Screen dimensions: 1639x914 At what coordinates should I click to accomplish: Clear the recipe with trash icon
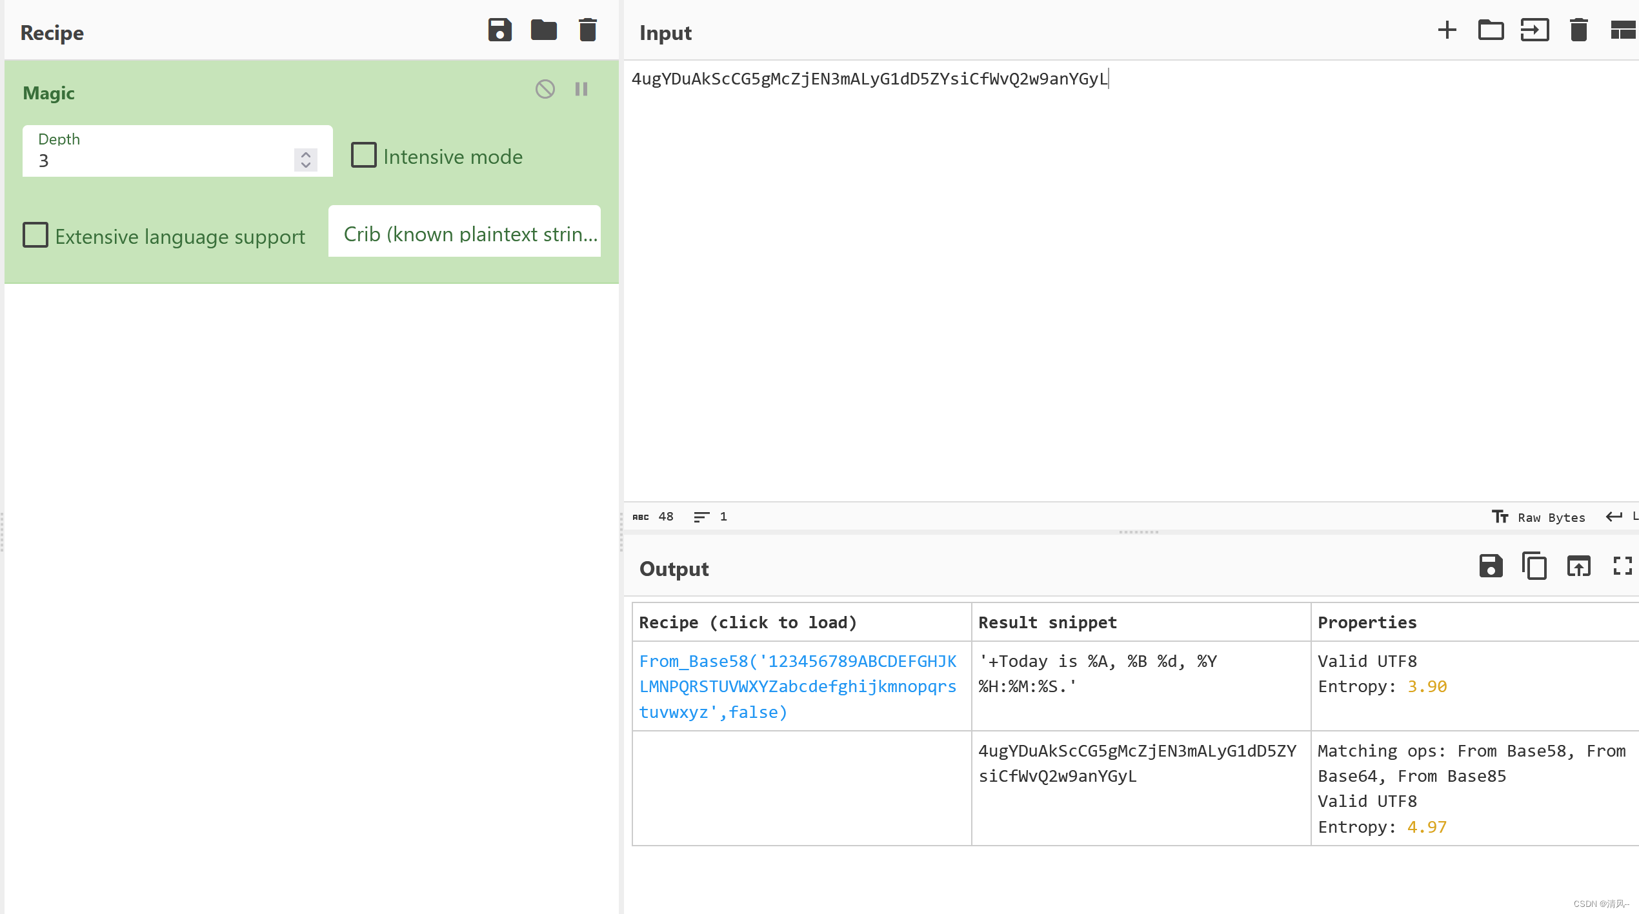click(587, 30)
